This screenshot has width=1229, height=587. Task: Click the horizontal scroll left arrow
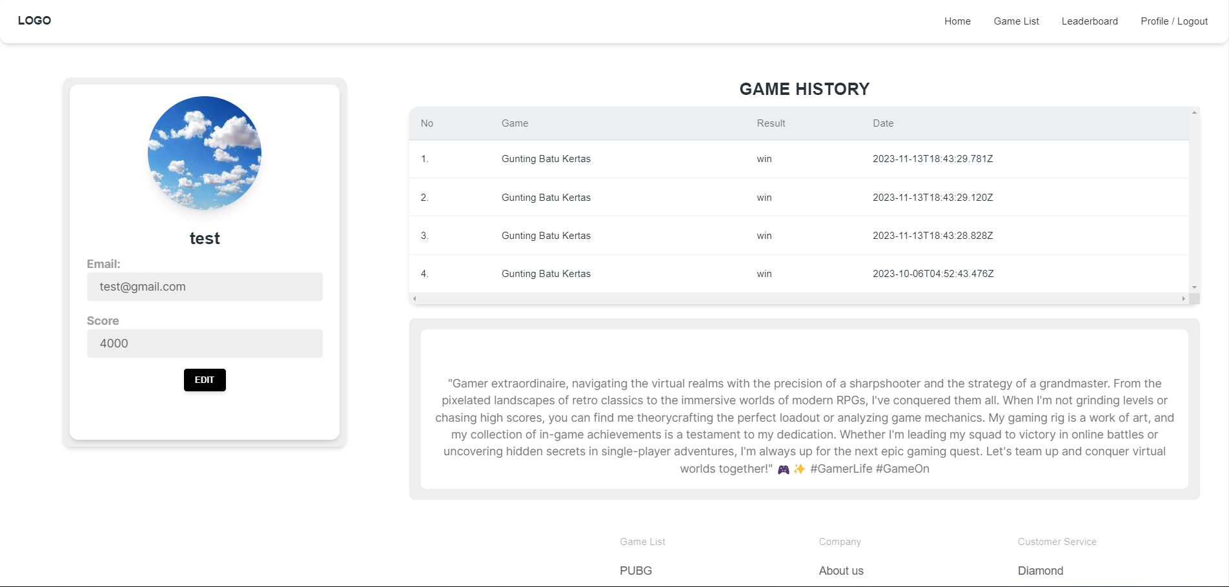414,299
